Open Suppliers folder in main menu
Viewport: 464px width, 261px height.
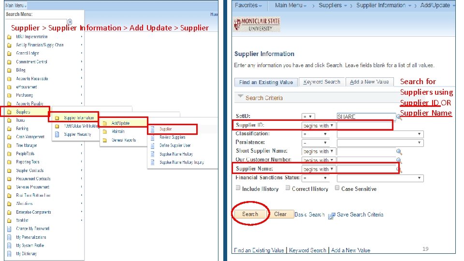(x=23, y=112)
